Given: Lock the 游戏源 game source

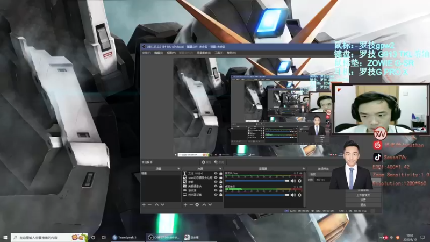Looking at the screenshot, I should (x=220, y=190).
